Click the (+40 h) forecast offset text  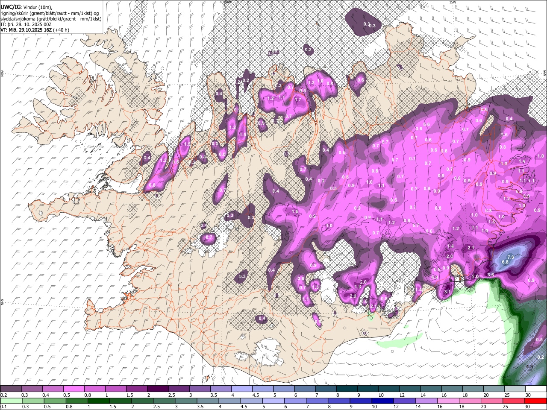[x=62, y=30]
